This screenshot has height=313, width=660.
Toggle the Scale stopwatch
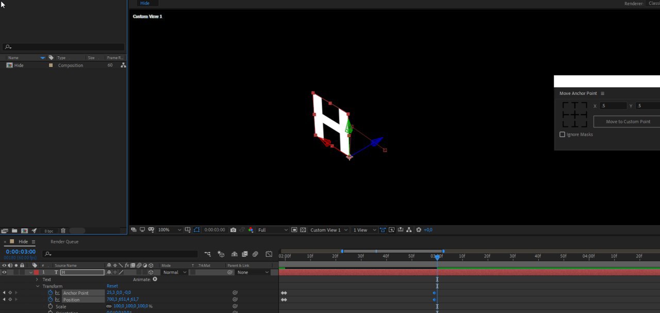click(x=51, y=306)
